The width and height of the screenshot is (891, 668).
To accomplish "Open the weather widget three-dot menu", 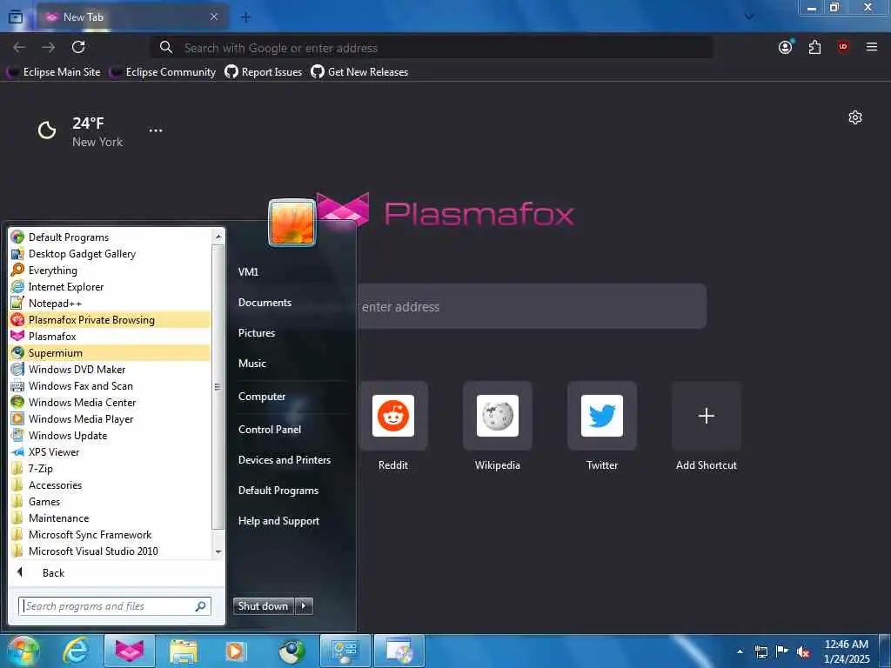I will [x=156, y=130].
